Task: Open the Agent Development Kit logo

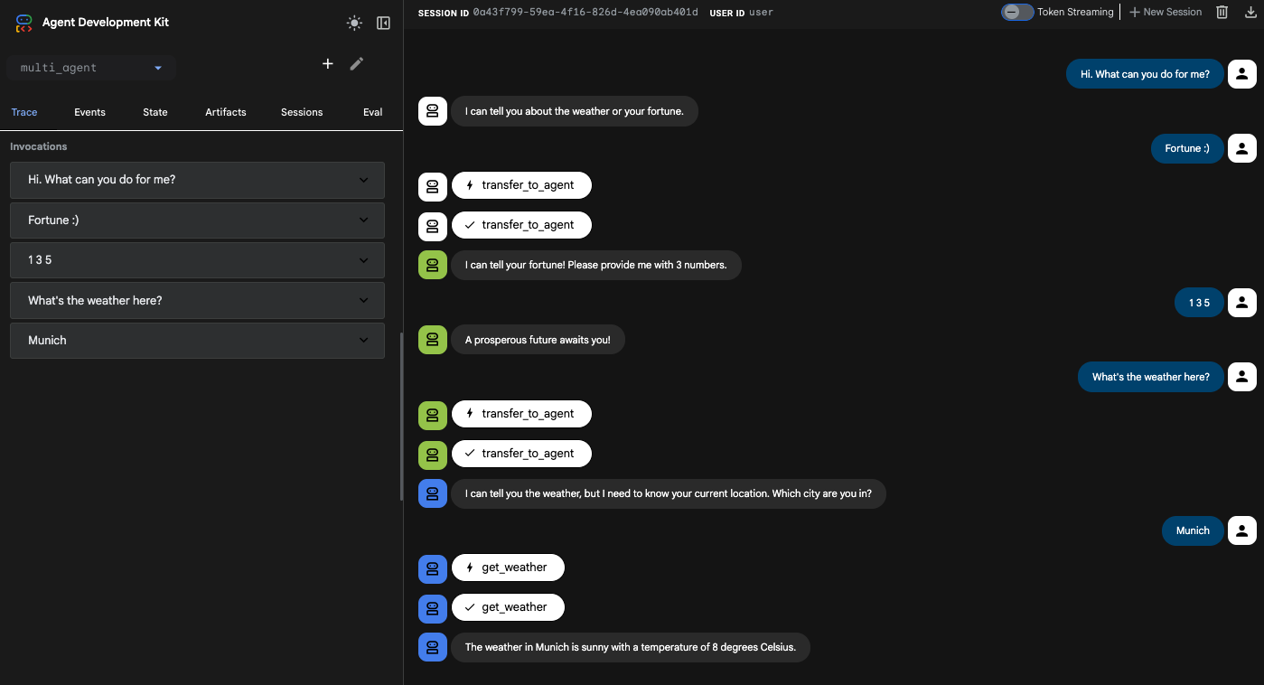Action: point(23,23)
